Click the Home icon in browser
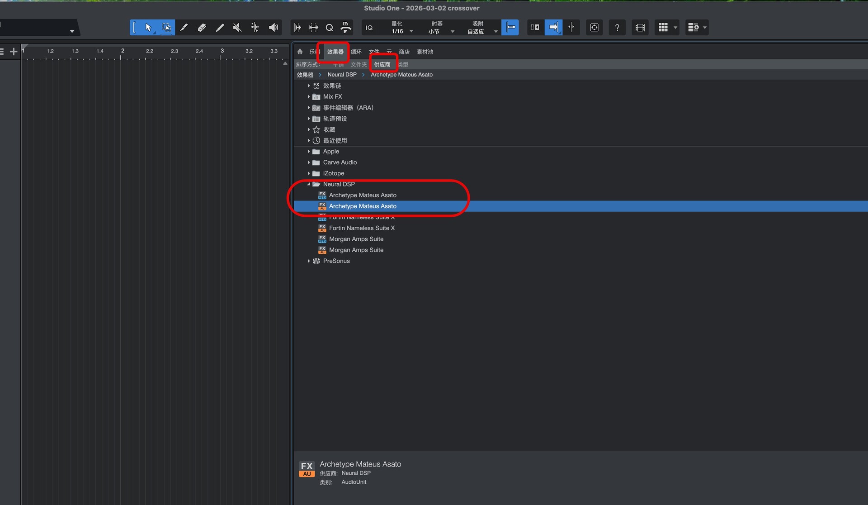 tap(300, 52)
